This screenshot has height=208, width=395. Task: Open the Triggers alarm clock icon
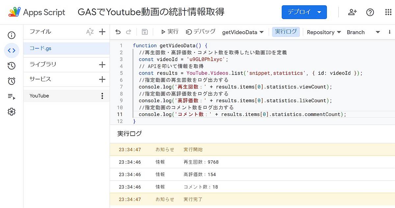(x=12, y=81)
